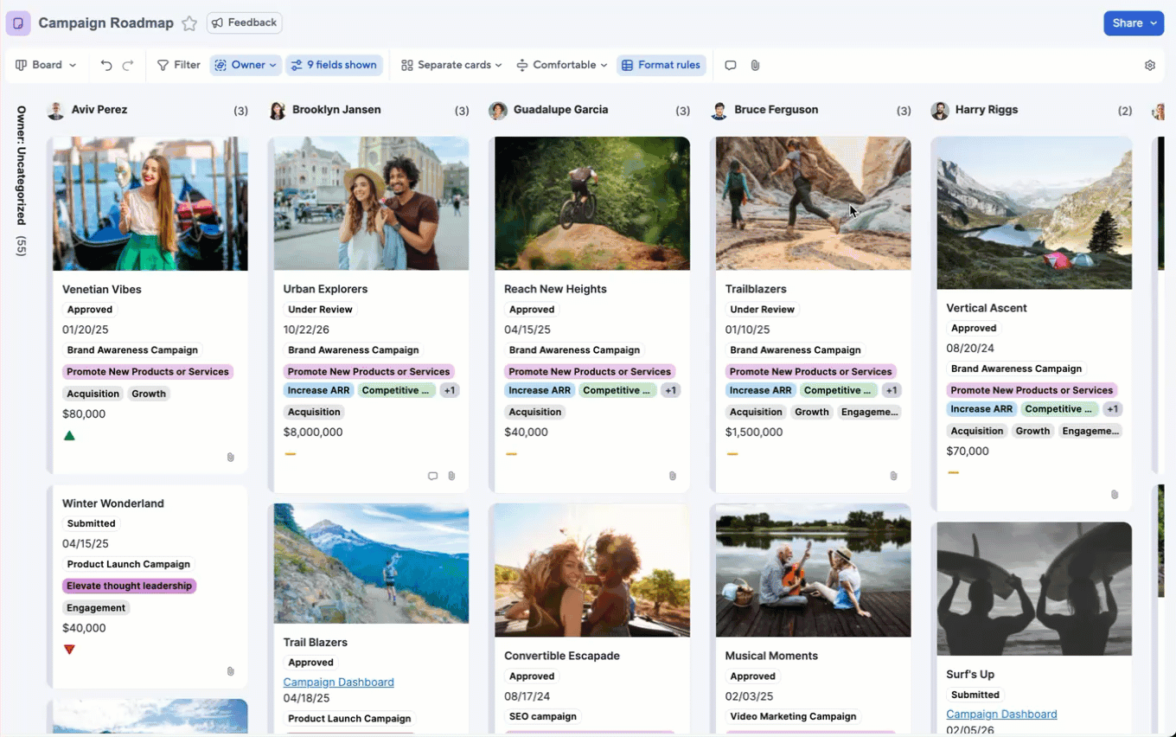Open the Share dropdown button
1176x737 pixels.
pyautogui.click(x=1133, y=23)
